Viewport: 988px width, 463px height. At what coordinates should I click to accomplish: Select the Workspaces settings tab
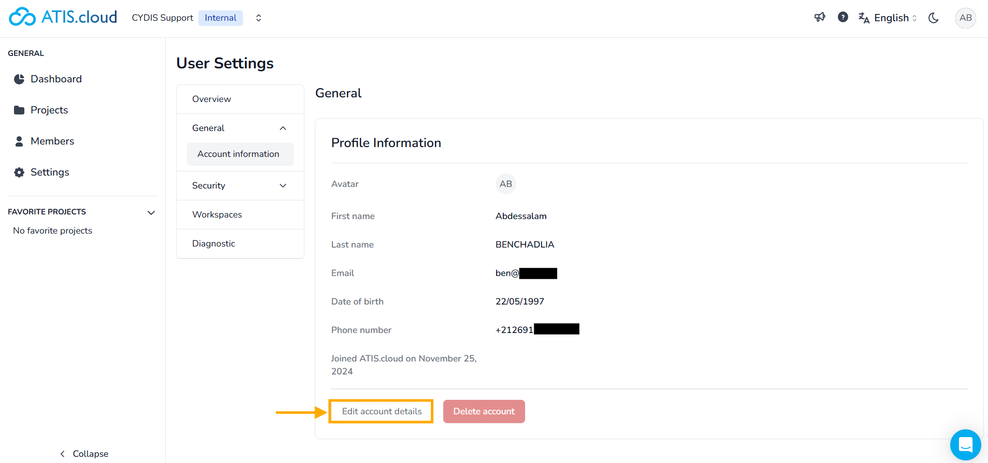[217, 214]
